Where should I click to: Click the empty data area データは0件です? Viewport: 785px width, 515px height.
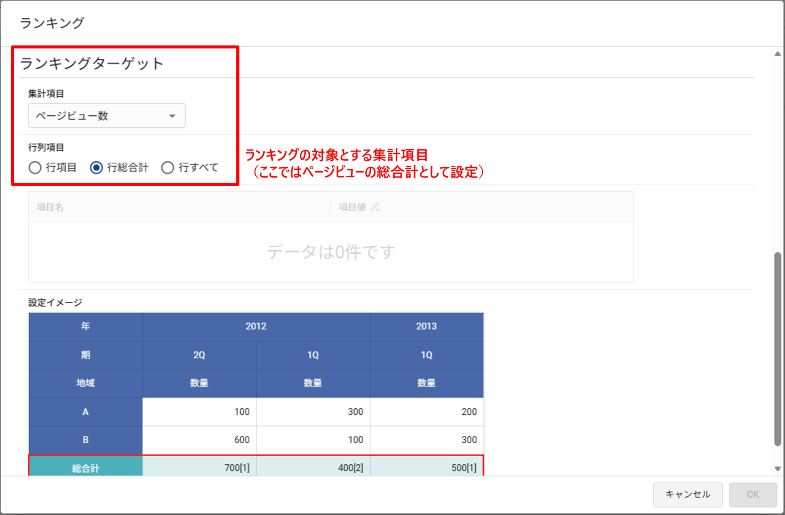click(331, 252)
